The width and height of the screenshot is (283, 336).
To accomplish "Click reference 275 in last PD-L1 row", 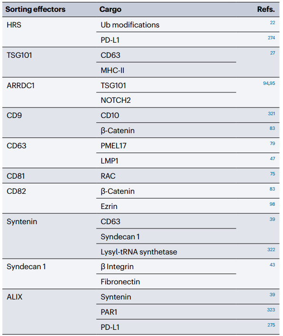I will [x=271, y=325].
